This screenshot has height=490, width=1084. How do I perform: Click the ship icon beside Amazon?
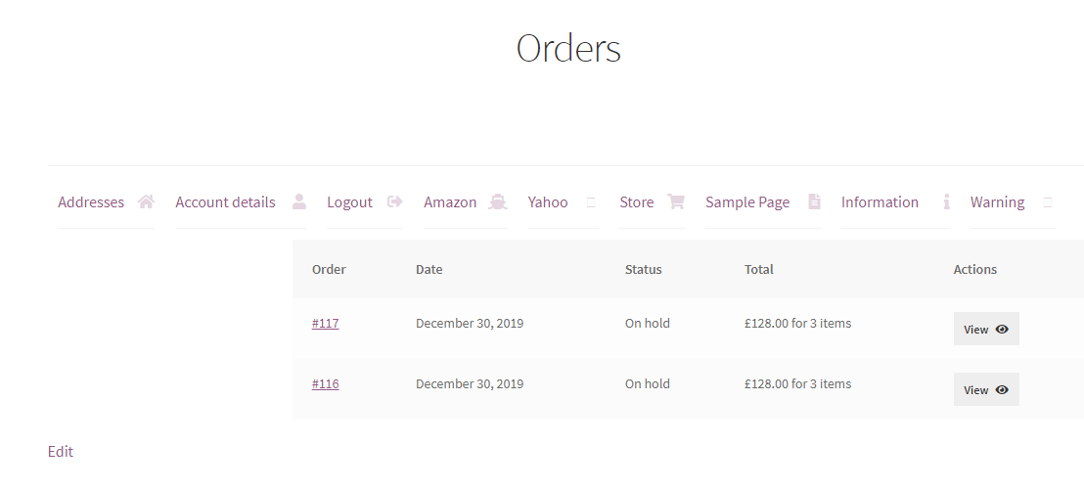498,202
